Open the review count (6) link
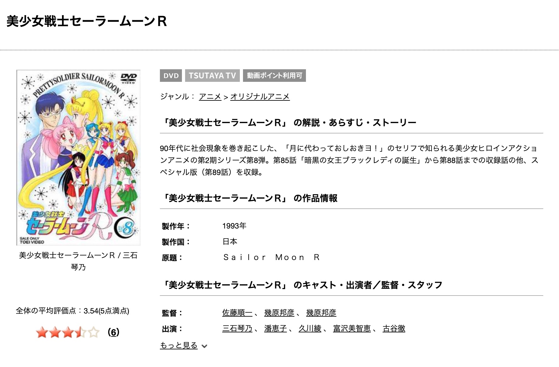 pos(113,332)
